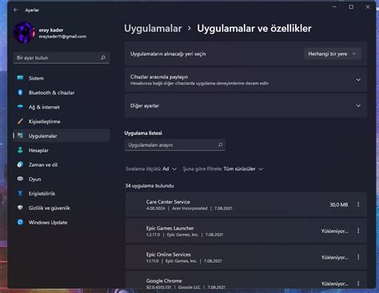This screenshot has width=379, height=293.
Task: Open the three-dot menu for Epic Games Launcher
Action: click(358, 231)
